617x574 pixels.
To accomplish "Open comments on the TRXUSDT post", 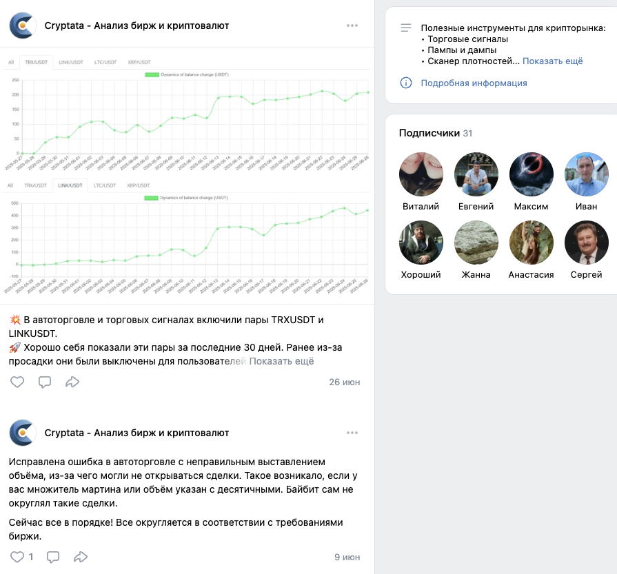I will (44, 382).
